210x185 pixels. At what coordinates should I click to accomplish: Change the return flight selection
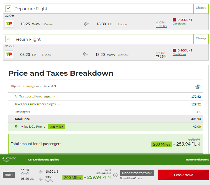coord(201,39)
